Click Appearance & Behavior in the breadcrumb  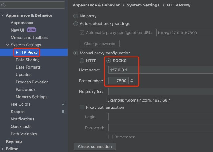[x=96, y=5]
